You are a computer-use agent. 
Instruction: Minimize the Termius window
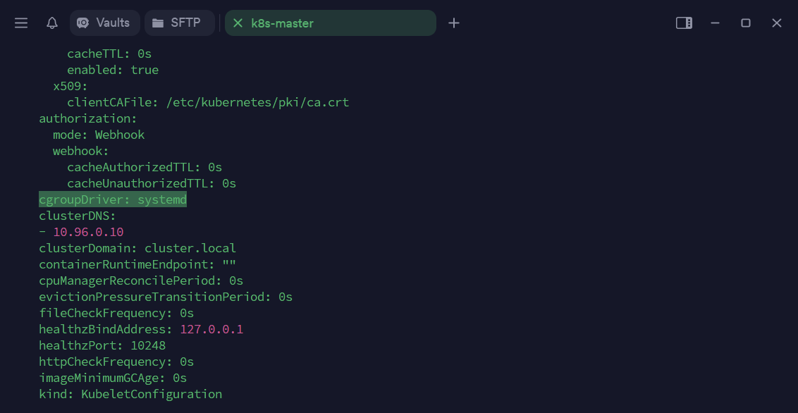715,23
